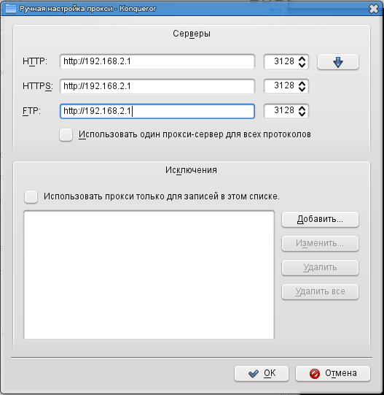Increase the HTTP port value

click(x=302, y=58)
